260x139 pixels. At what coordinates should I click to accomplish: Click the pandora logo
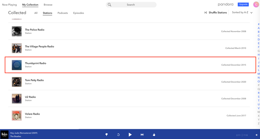pyautogui.click(x=226, y=4)
